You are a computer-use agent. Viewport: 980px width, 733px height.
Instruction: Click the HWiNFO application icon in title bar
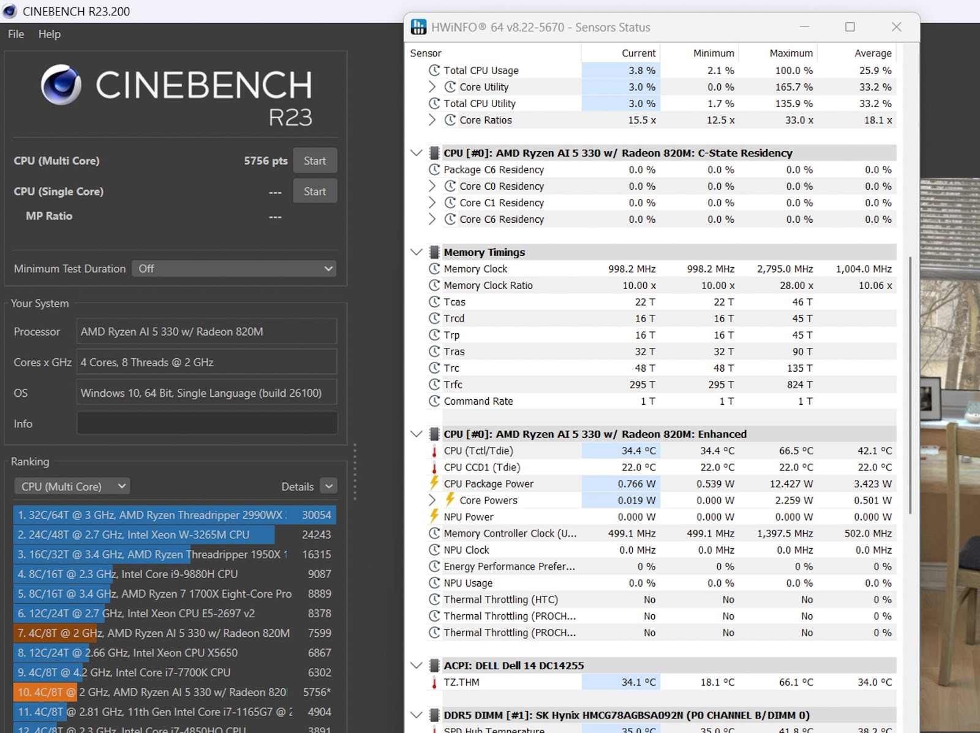419,27
